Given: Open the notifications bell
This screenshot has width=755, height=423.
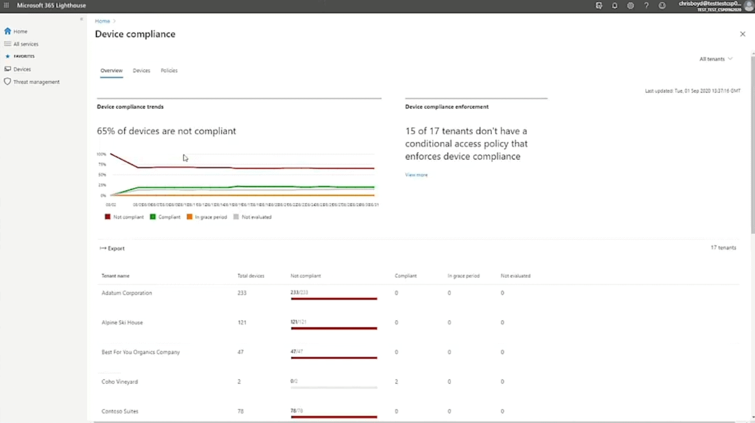Looking at the screenshot, I should [615, 5].
